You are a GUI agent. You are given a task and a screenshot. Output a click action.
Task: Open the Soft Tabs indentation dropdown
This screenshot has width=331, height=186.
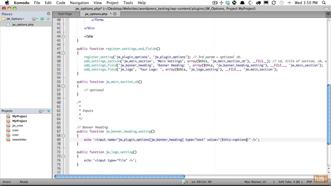point(290,182)
